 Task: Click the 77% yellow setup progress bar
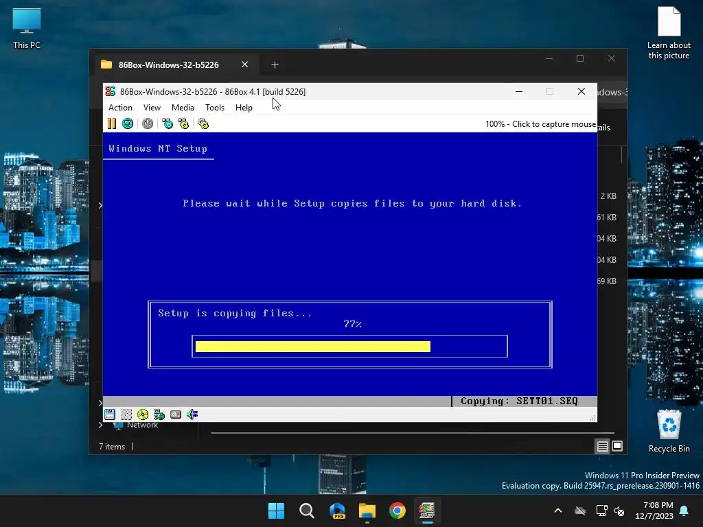tap(313, 347)
